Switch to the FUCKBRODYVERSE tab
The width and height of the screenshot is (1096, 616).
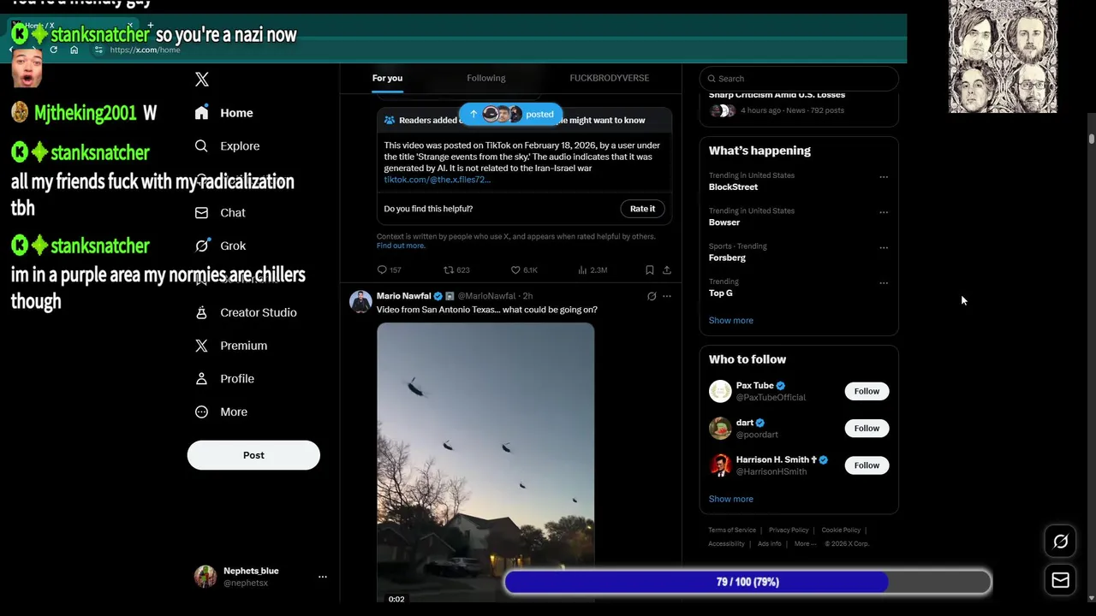(610, 78)
